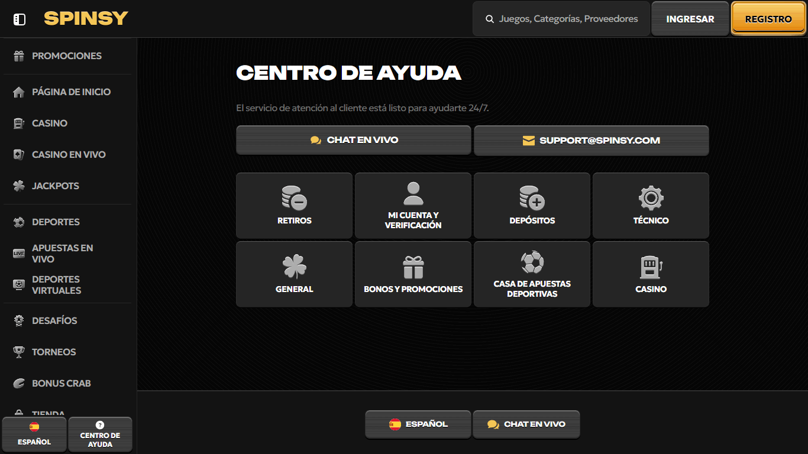808x454 pixels.
Task: Open the RETIROS help category
Action: click(294, 206)
